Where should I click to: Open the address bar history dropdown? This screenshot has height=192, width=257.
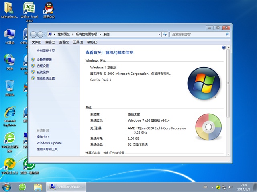(159, 34)
